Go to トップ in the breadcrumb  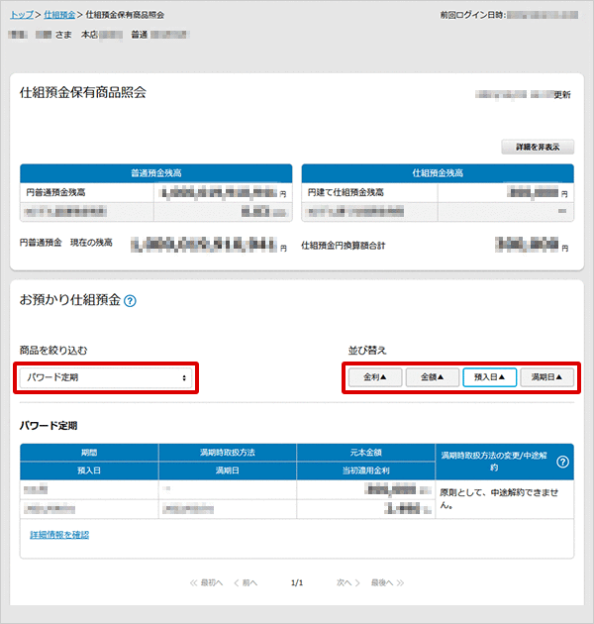coord(20,16)
